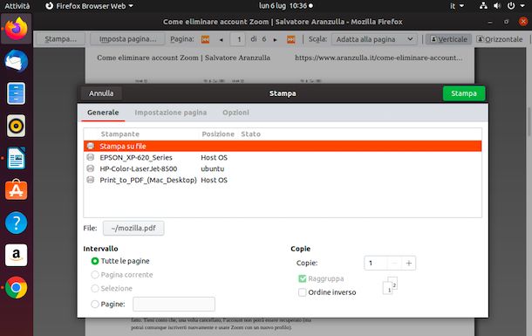Open the 'it' keyboard language menu

(457, 6)
